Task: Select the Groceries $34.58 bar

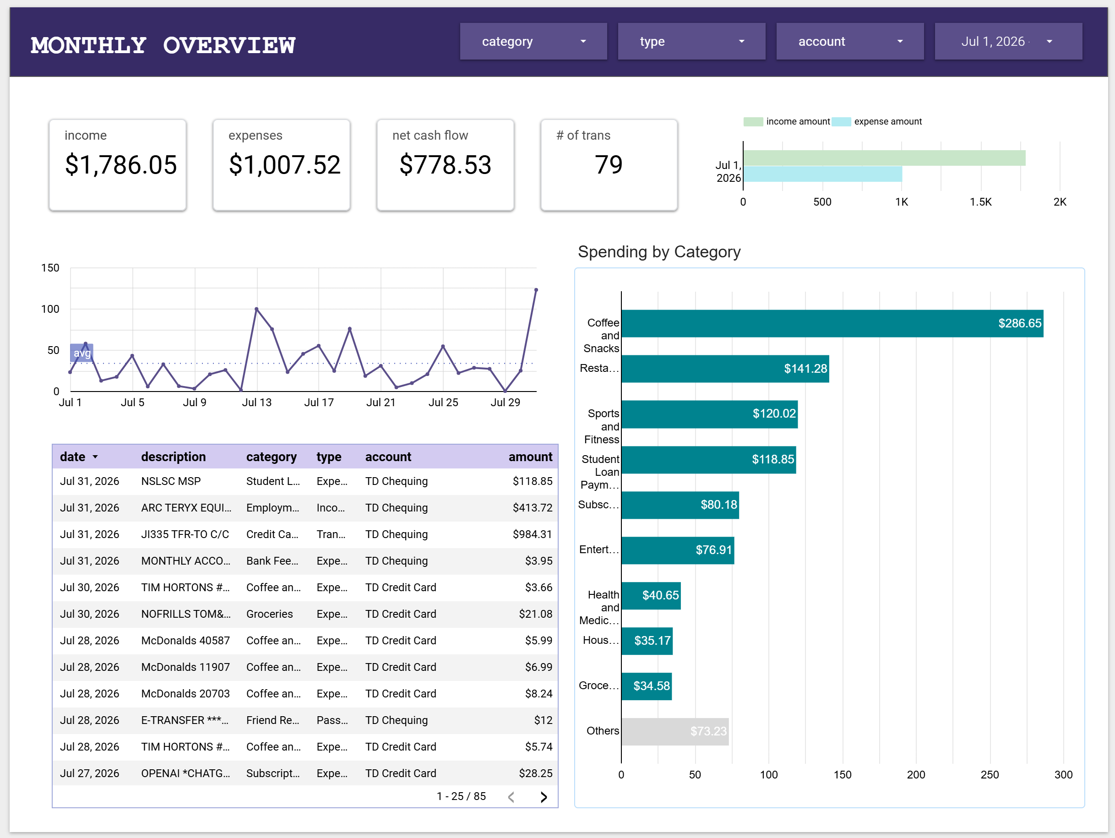Action: [x=647, y=686]
